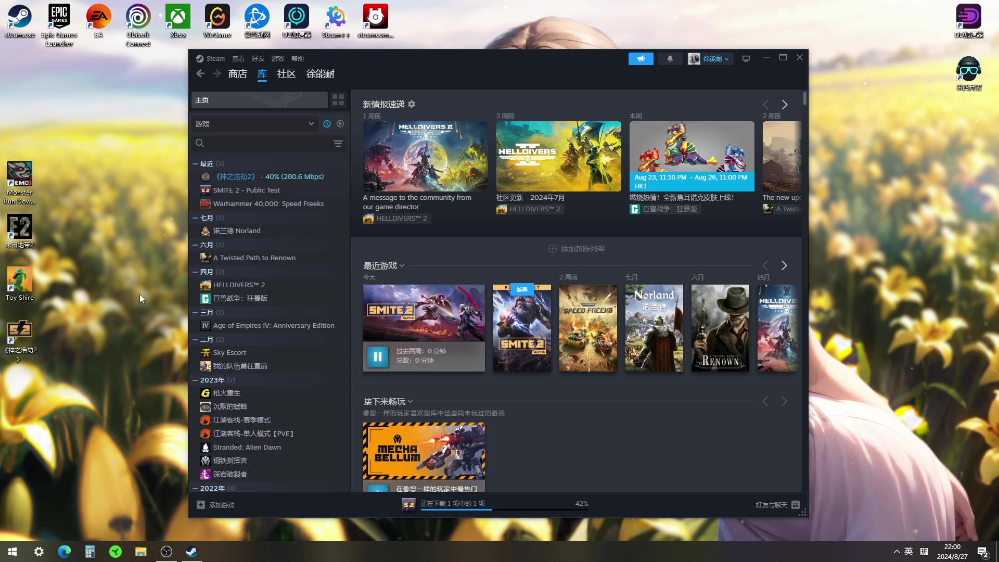Screen dimensions: 999x562
Task: Toggle sort by recent activity clock icon
Action: (x=327, y=124)
